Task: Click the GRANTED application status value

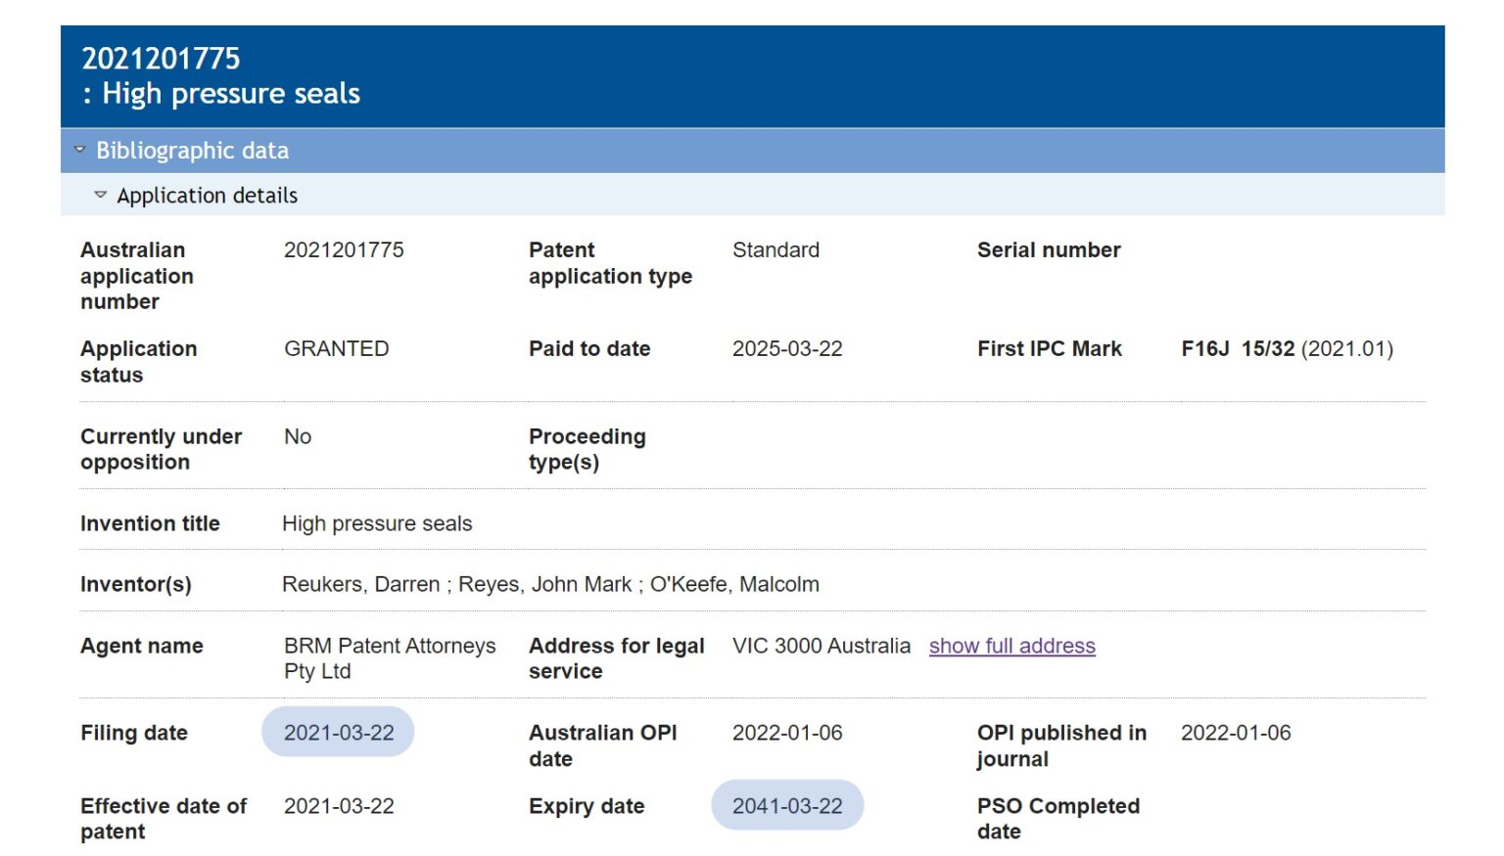Action: click(336, 348)
